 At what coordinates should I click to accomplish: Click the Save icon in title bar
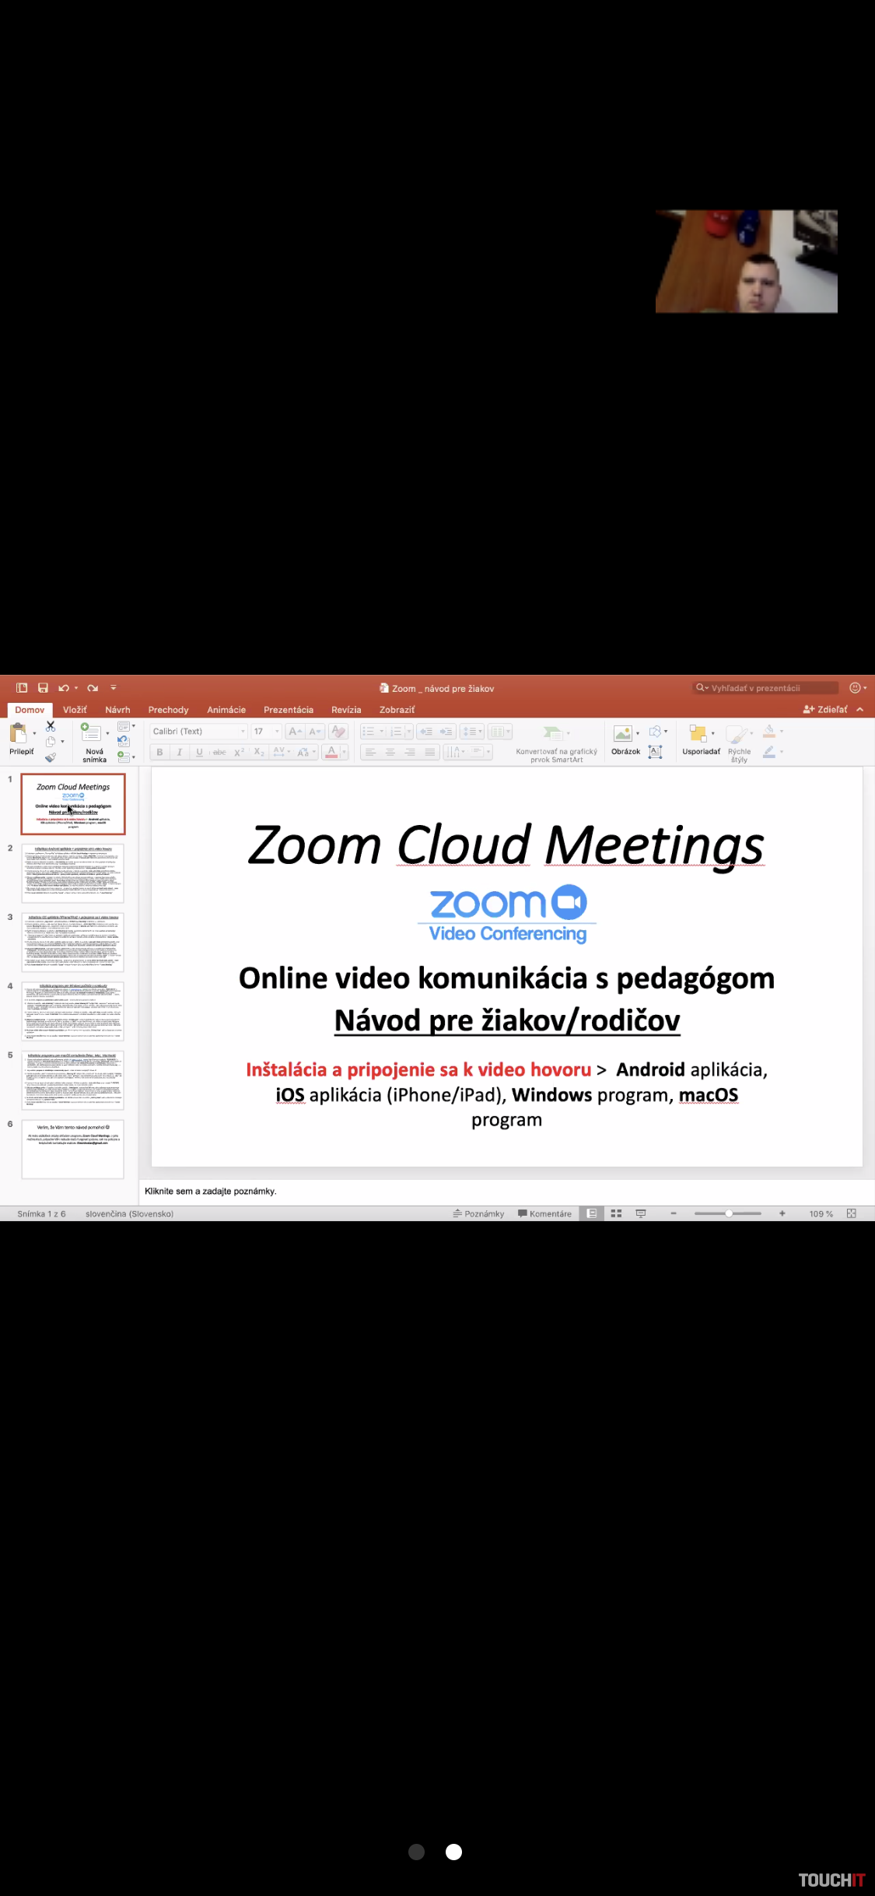(x=43, y=688)
